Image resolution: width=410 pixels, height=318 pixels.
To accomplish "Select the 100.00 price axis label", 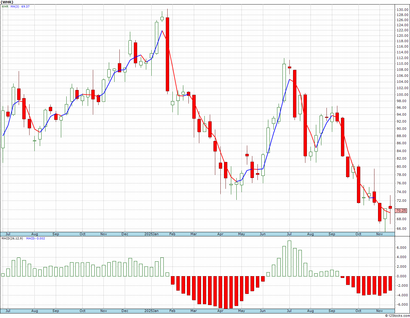I will [402, 95].
